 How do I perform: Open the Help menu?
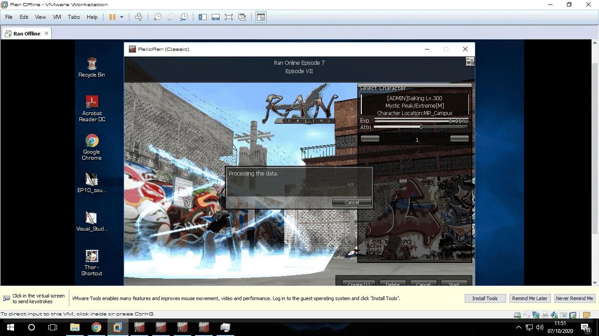92,17
